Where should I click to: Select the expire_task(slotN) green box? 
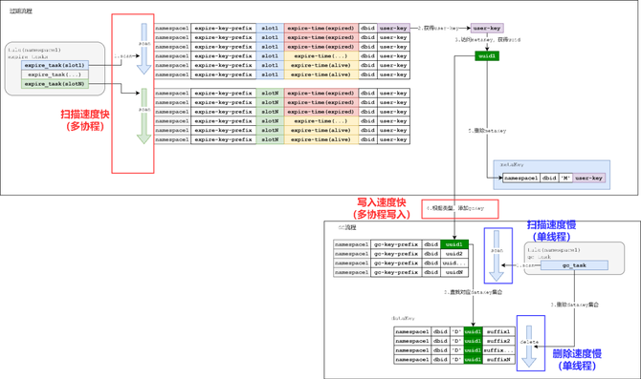55,84
